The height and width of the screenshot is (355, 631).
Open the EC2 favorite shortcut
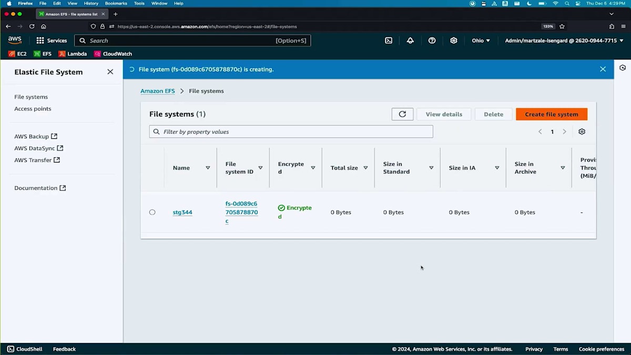17,54
